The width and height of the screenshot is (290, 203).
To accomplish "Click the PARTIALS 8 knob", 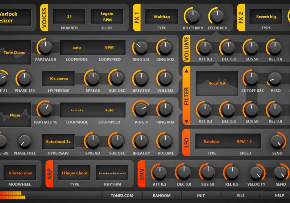I will point(45,47).
